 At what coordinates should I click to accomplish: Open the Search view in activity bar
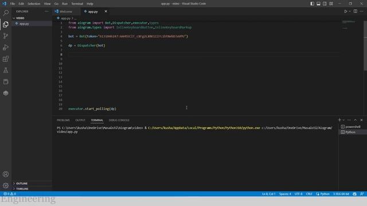[6, 13]
